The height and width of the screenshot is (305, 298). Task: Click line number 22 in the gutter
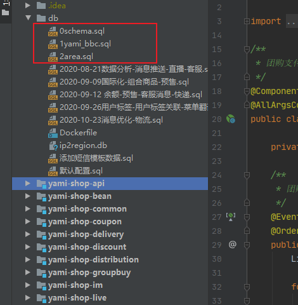coord(217,147)
